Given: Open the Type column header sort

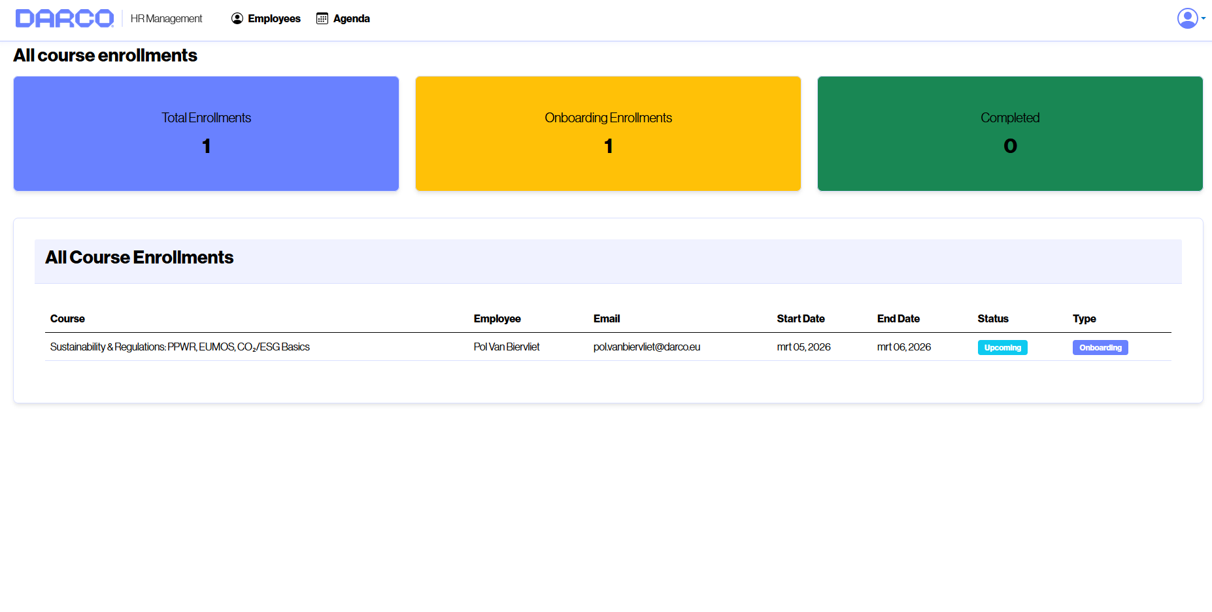Looking at the screenshot, I should point(1084,318).
